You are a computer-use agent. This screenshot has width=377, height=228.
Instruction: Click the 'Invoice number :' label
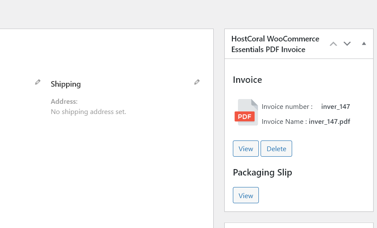(287, 107)
